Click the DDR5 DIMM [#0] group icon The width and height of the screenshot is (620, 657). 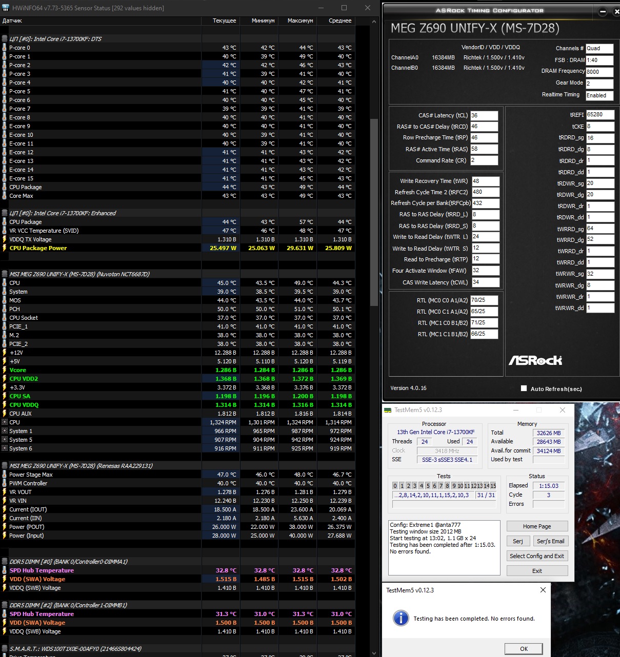tap(5, 562)
